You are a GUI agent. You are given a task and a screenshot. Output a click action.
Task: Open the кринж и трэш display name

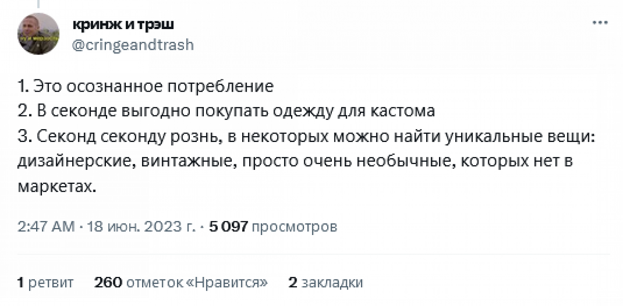[123, 24]
